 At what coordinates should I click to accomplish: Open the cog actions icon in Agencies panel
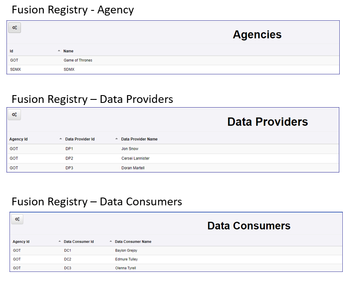click(x=14, y=27)
